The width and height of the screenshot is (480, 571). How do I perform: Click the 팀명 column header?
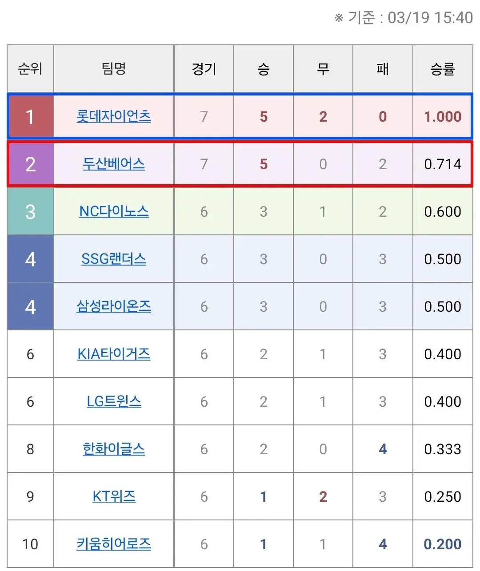[113, 69]
